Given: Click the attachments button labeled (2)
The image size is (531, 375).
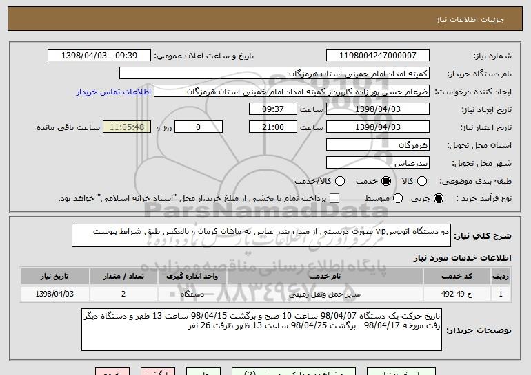Looking at the screenshot, I should point(294,372).
